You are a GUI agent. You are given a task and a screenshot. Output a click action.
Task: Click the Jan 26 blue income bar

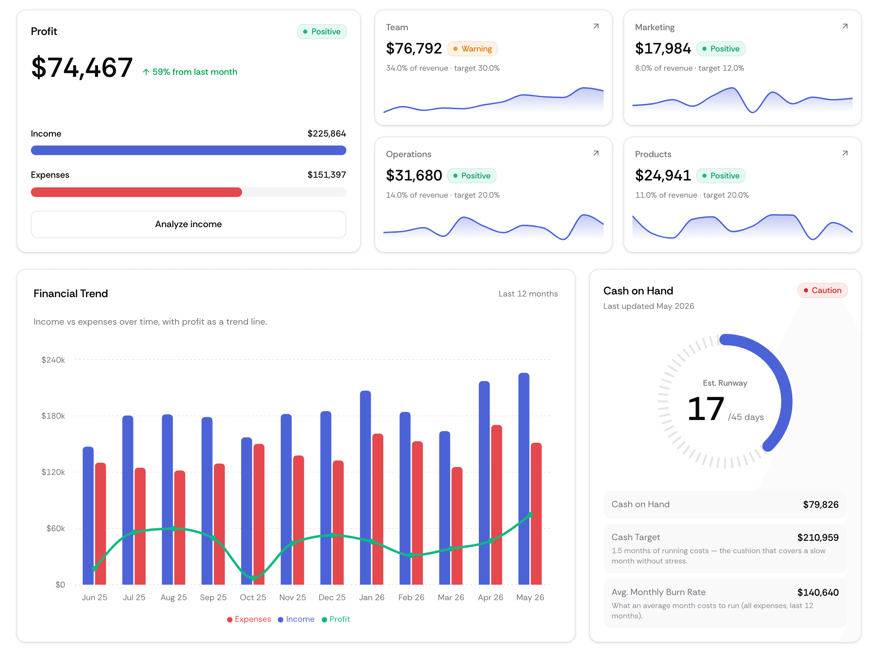coord(365,487)
